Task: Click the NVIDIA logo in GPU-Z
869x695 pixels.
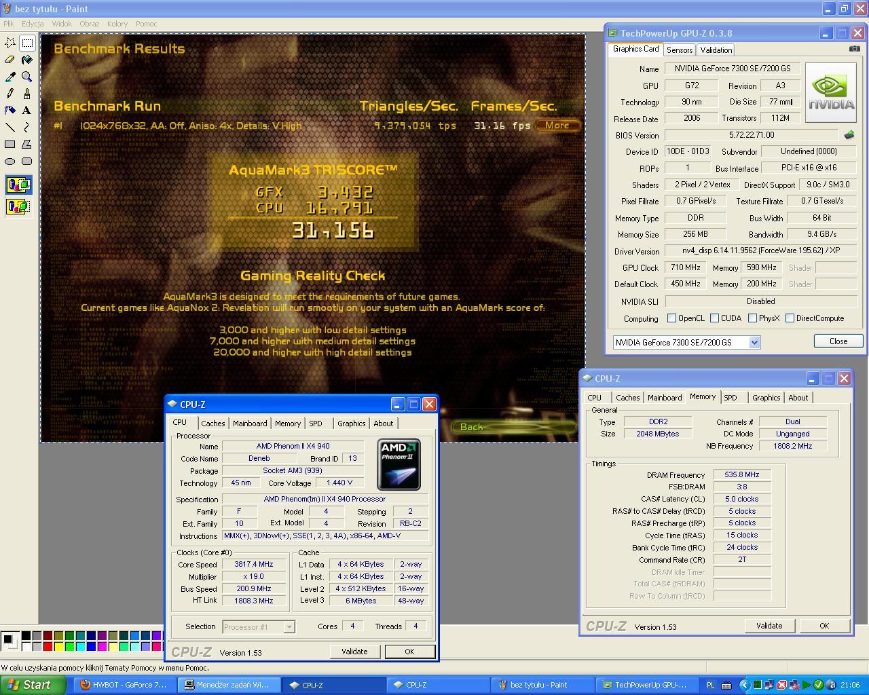Action: pos(831,93)
